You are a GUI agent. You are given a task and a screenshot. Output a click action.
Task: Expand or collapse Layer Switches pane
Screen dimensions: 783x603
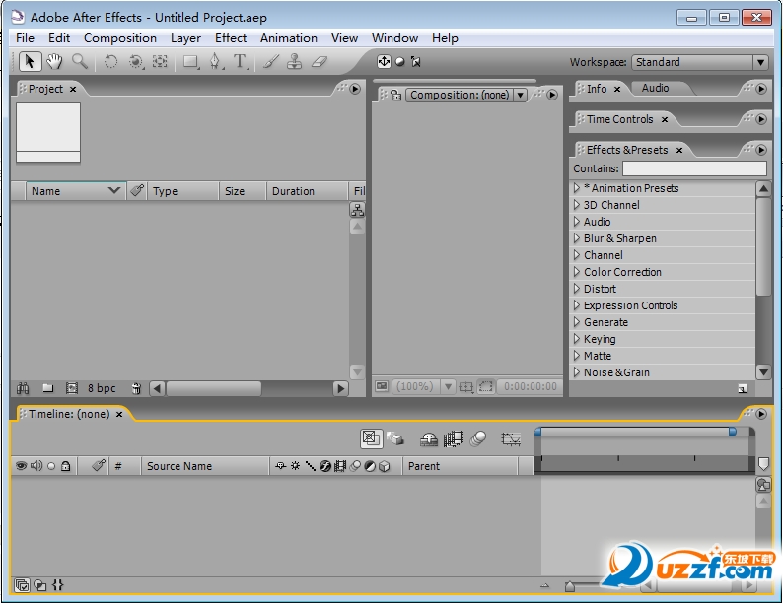(x=22, y=585)
